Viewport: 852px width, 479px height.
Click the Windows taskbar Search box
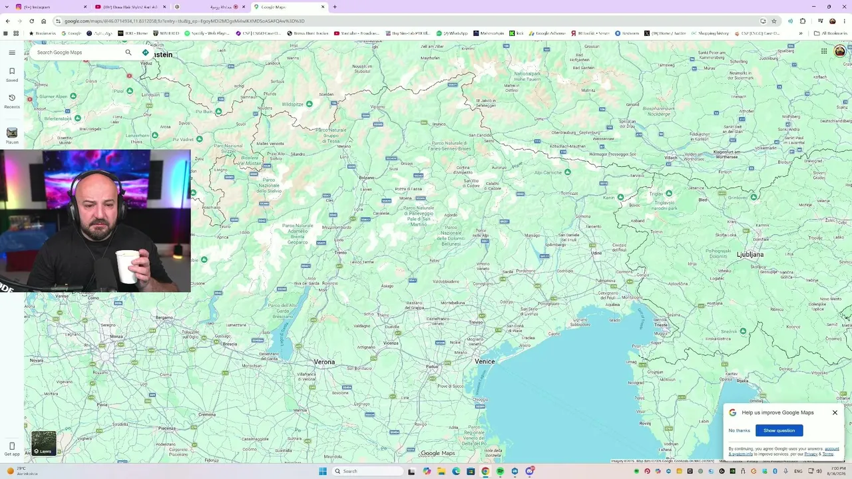[x=368, y=471]
